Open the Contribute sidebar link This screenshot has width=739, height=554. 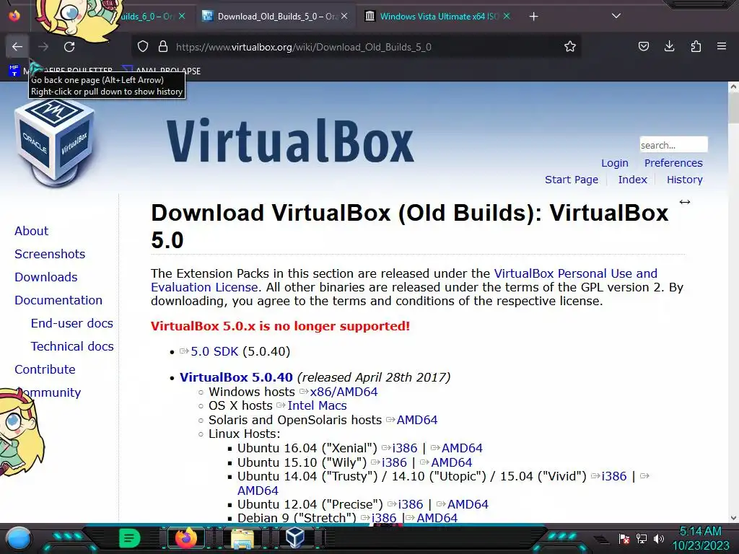[45, 369]
